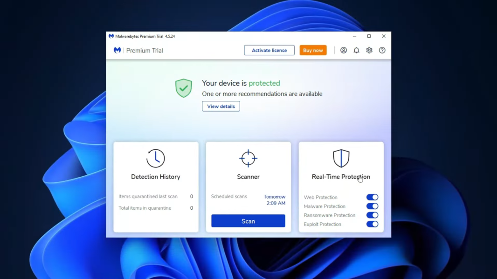The height and width of the screenshot is (279, 497).
Task: Open Real-Time Protection card title
Action: (x=341, y=177)
